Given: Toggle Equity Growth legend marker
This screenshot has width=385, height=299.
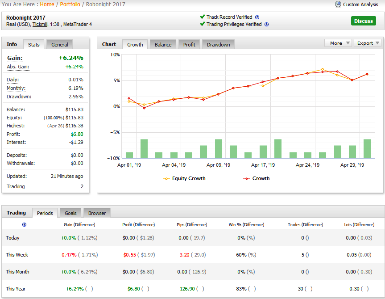Looking at the screenshot, I should (x=166, y=179).
